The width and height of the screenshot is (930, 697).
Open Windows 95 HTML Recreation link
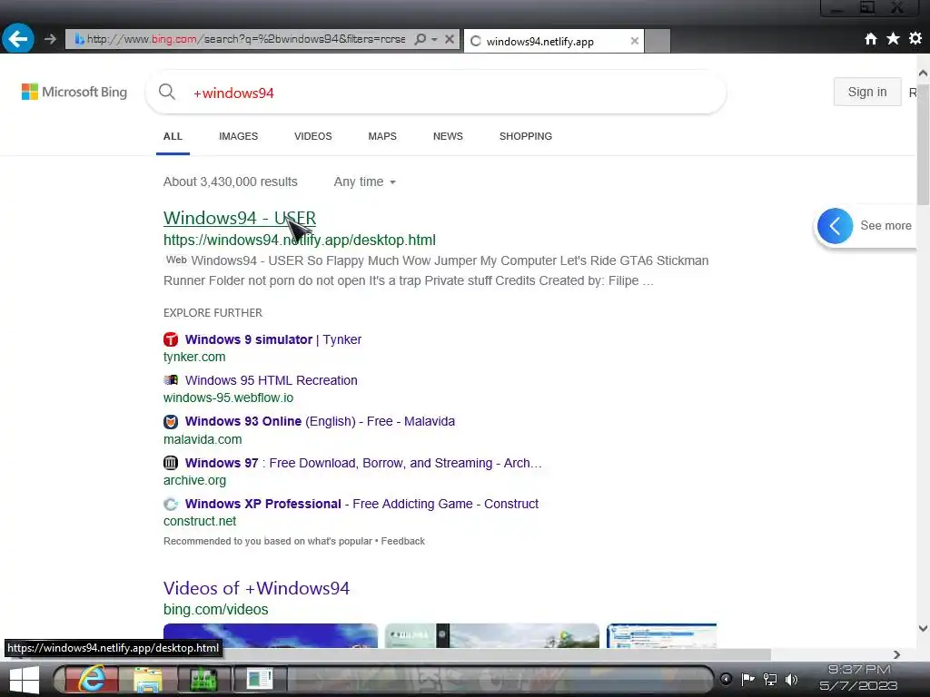tap(271, 380)
